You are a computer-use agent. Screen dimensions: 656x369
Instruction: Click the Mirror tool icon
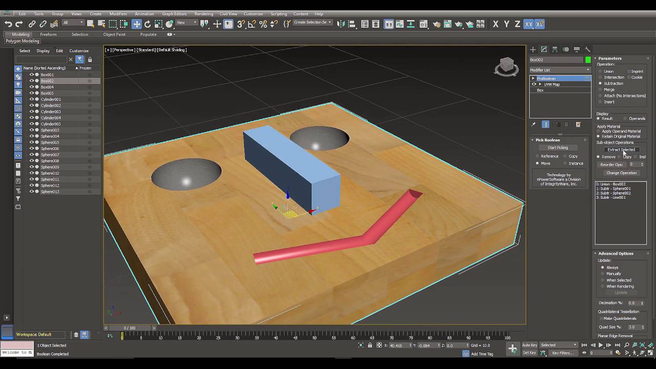pos(341,24)
